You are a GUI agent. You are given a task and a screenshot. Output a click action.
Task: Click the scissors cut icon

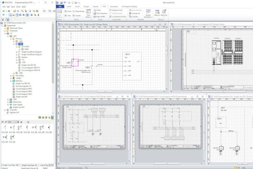(30, 11)
